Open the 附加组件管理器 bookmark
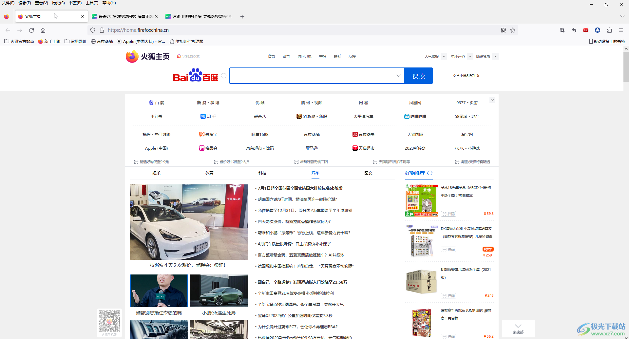This screenshot has width=629, height=339. pyautogui.click(x=186, y=42)
